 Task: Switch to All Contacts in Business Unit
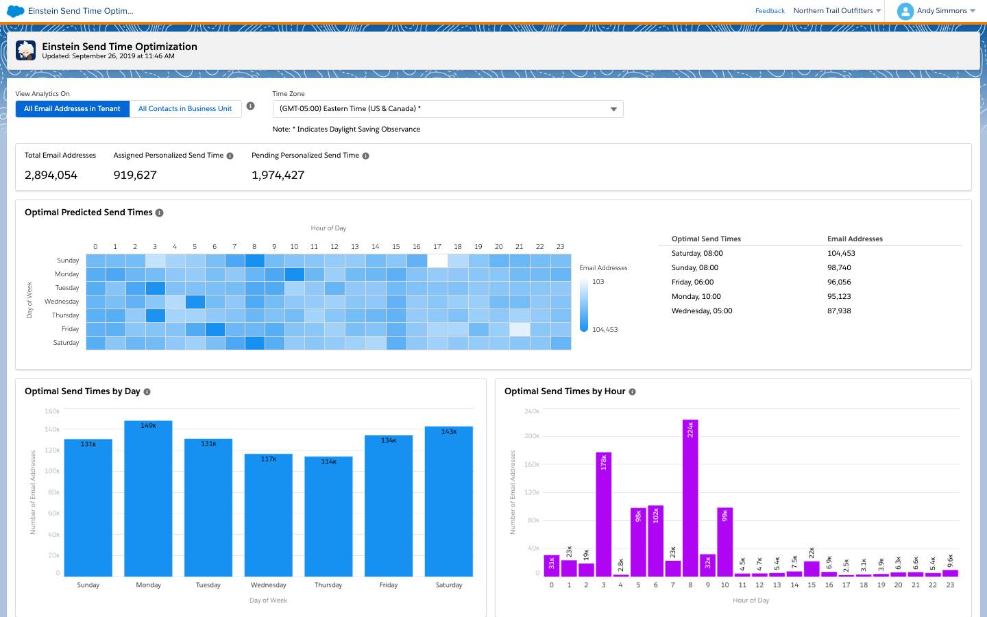[x=185, y=109]
